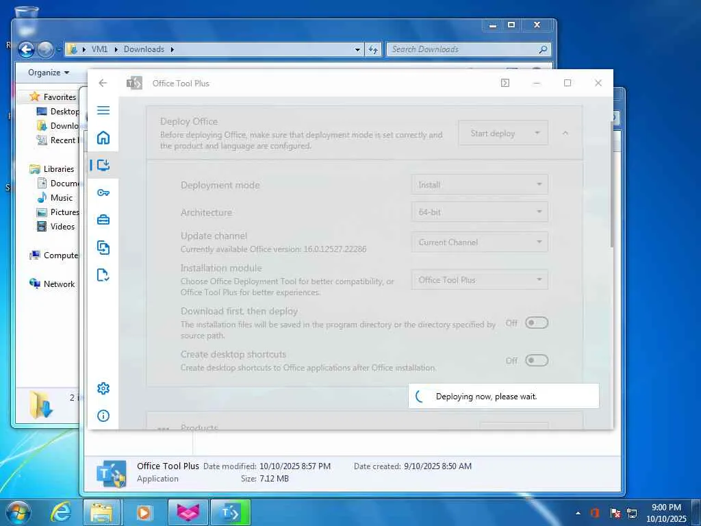Image resolution: width=701 pixels, height=526 pixels.
Task: Click the command box icon in title bar
Action: point(505,83)
